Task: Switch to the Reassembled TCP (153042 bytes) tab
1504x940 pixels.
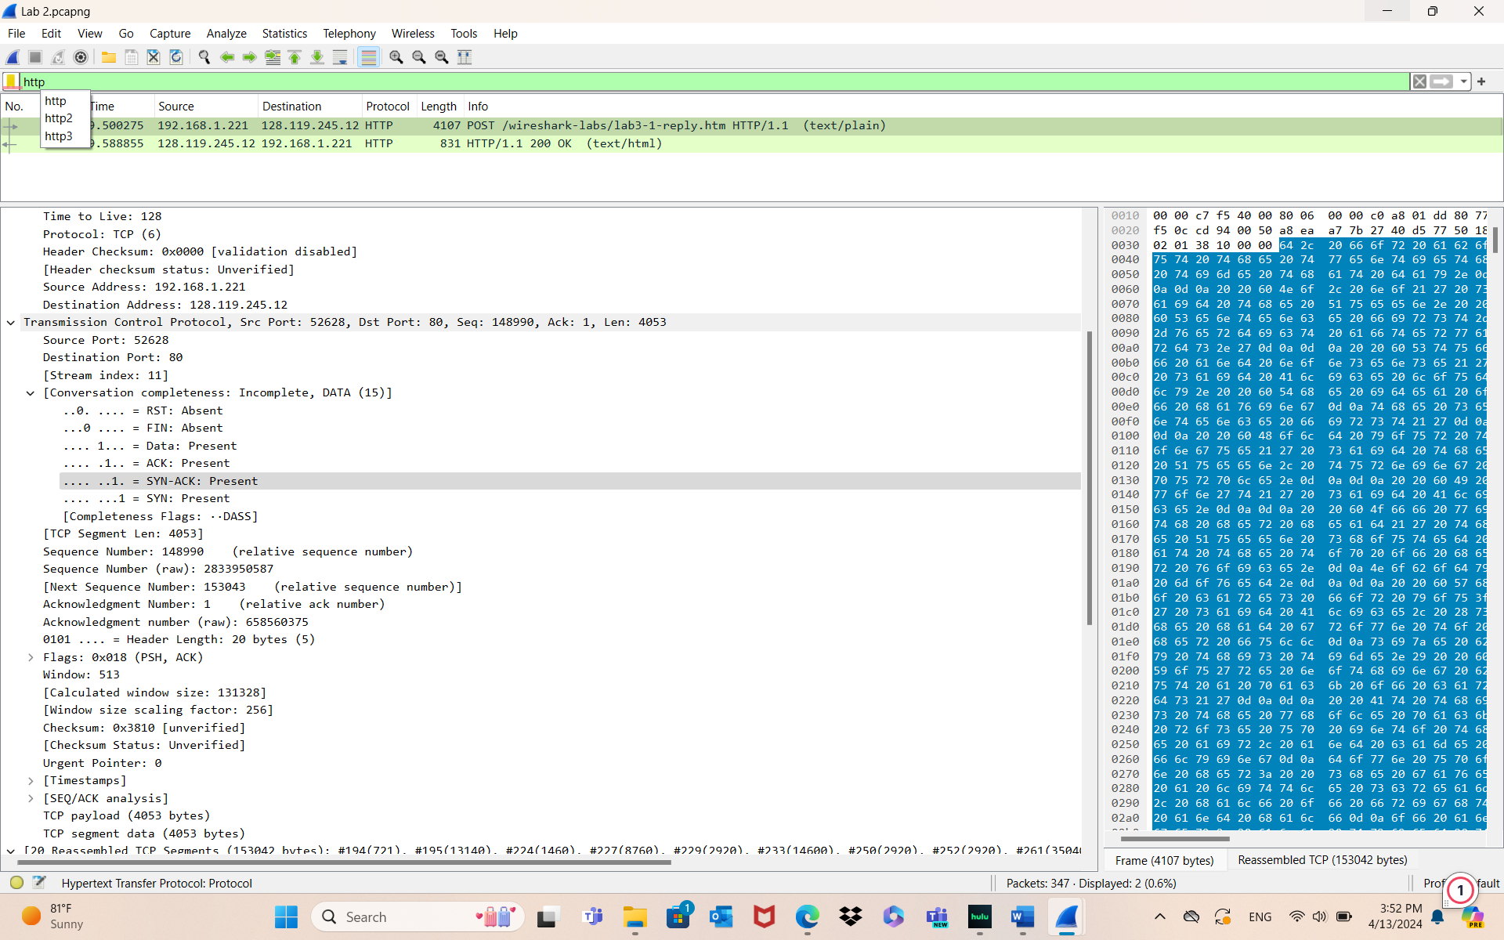Action: tap(1322, 860)
